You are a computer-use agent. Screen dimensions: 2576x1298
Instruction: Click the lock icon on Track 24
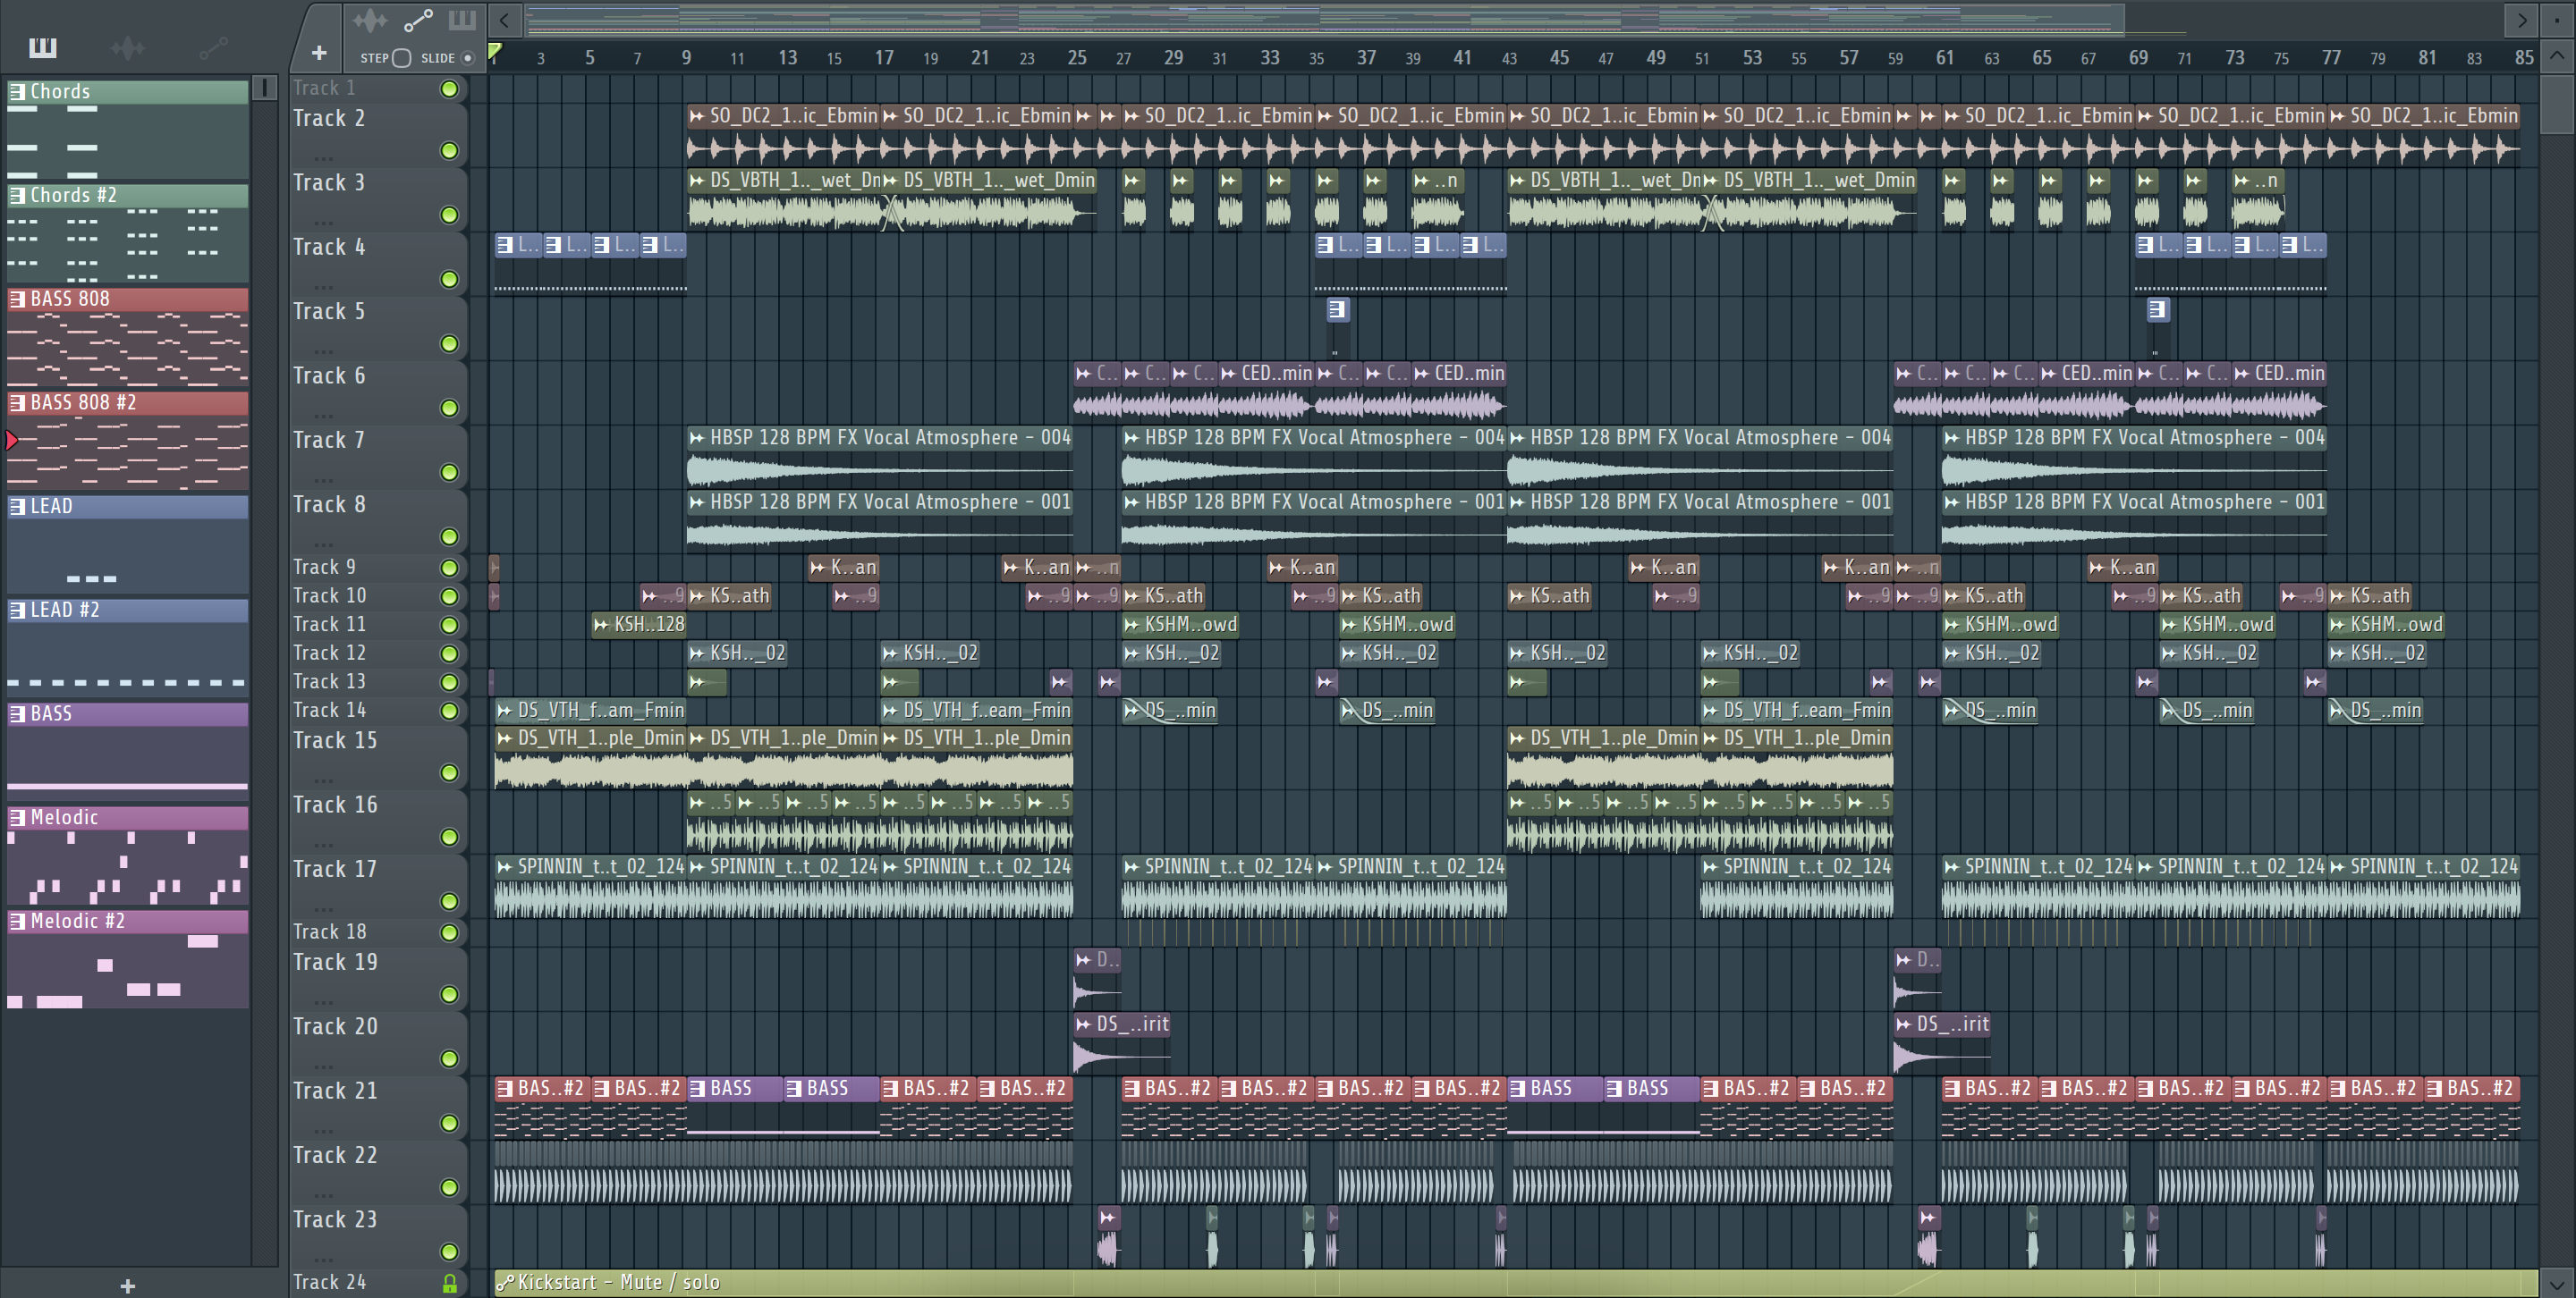[450, 1283]
